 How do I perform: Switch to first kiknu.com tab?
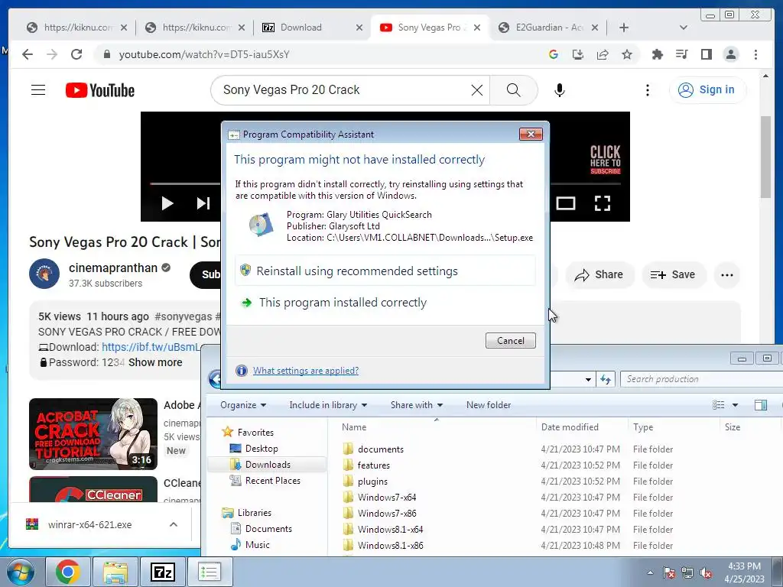pyautogui.click(x=76, y=28)
